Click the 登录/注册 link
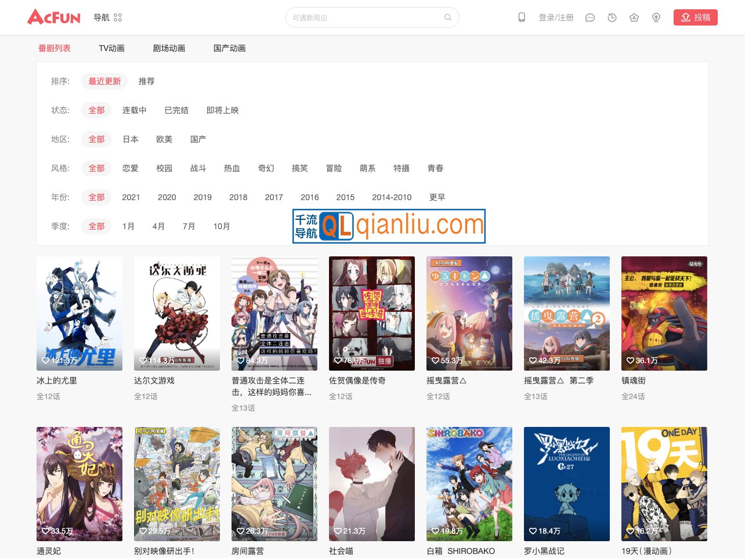This screenshot has width=745, height=558. click(x=557, y=17)
